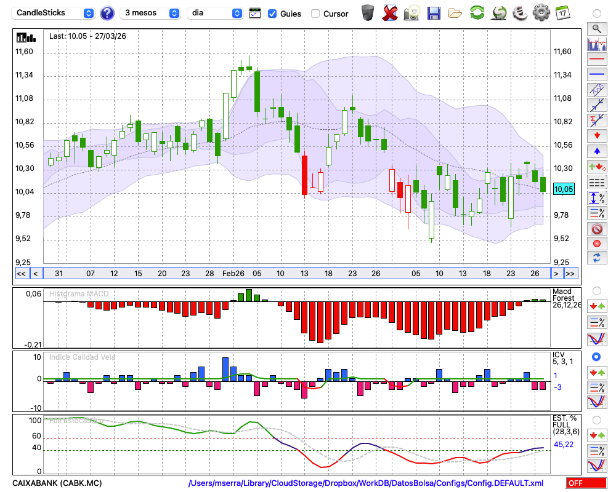Open the dia interval dropdown
The image size is (616, 492).
tap(215, 13)
